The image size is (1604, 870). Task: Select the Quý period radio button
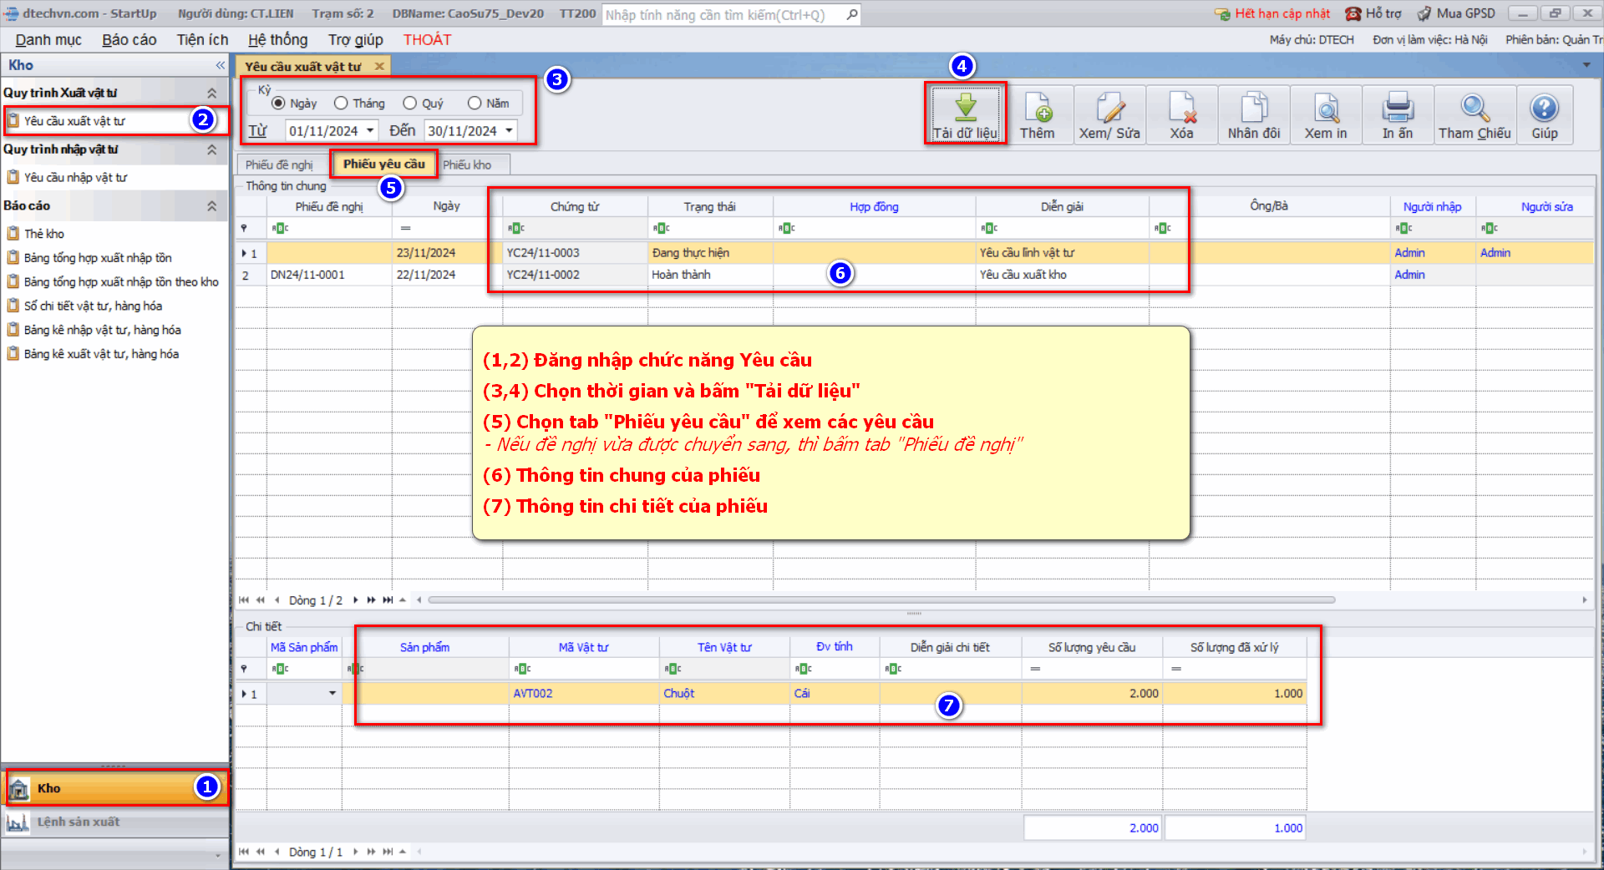click(x=409, y=104)
